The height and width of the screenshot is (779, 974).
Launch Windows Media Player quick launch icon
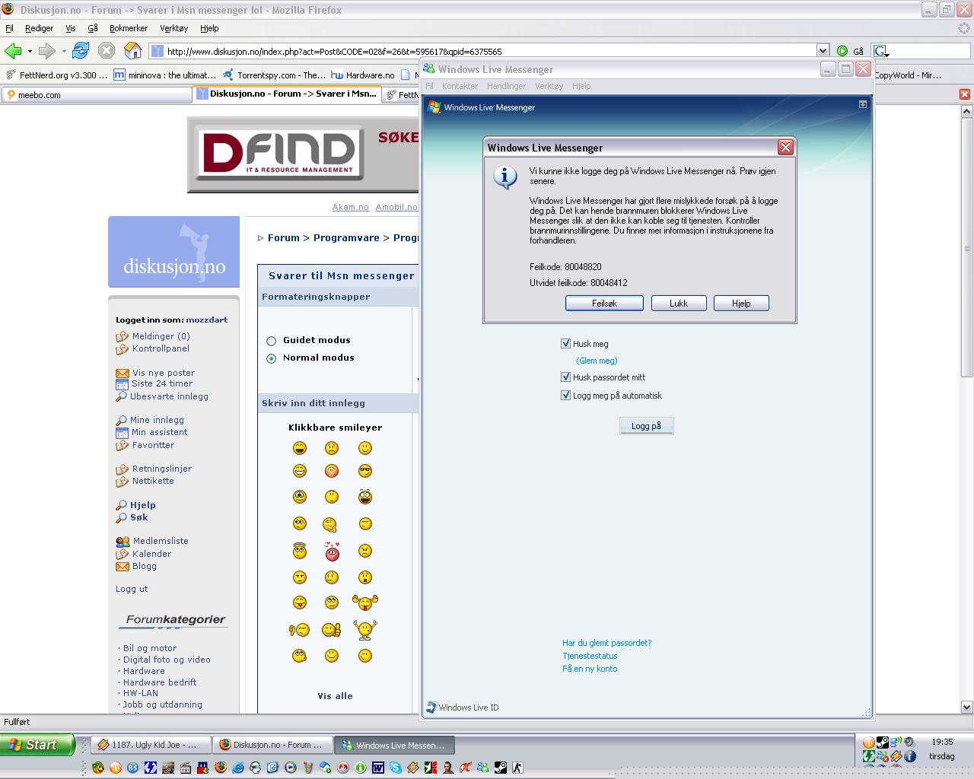tap(290, 768)
